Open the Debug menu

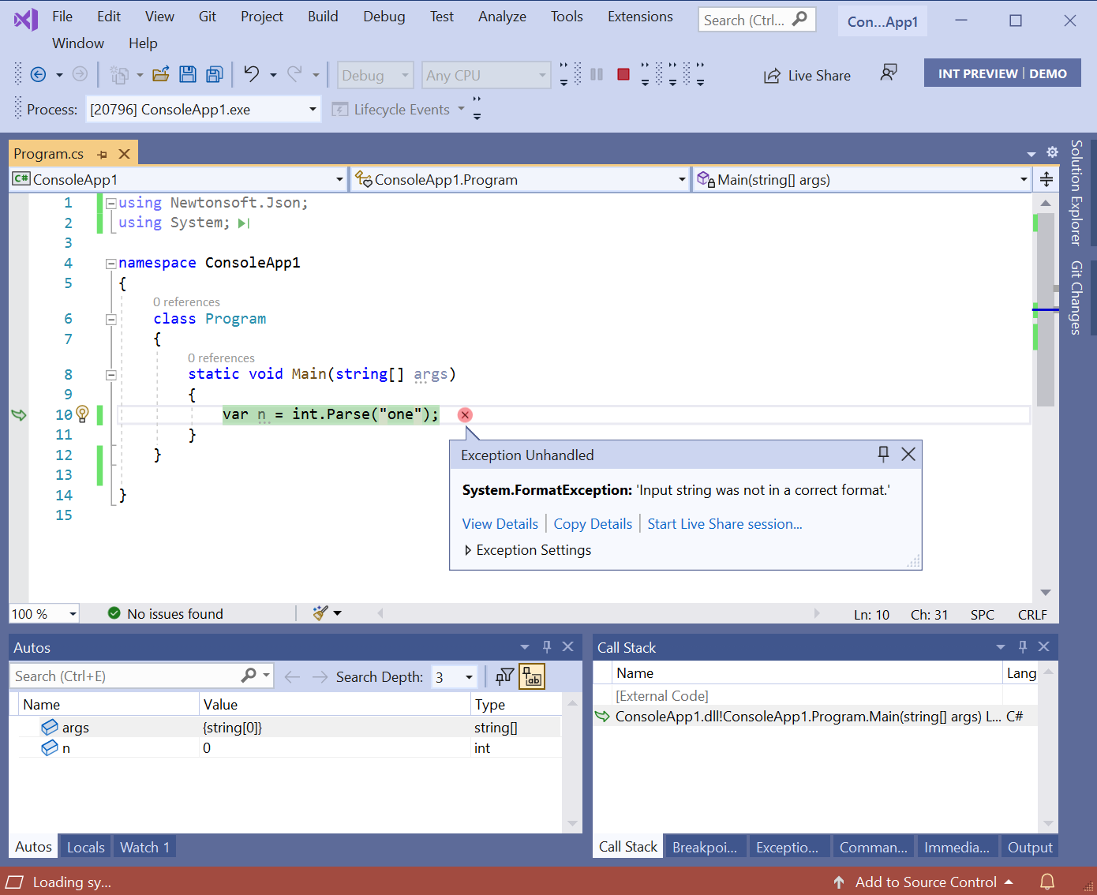tap(384, 17)
